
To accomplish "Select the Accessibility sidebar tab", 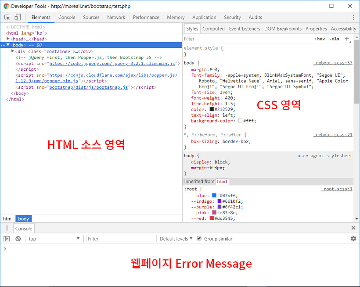I will [x=343, y=29].
